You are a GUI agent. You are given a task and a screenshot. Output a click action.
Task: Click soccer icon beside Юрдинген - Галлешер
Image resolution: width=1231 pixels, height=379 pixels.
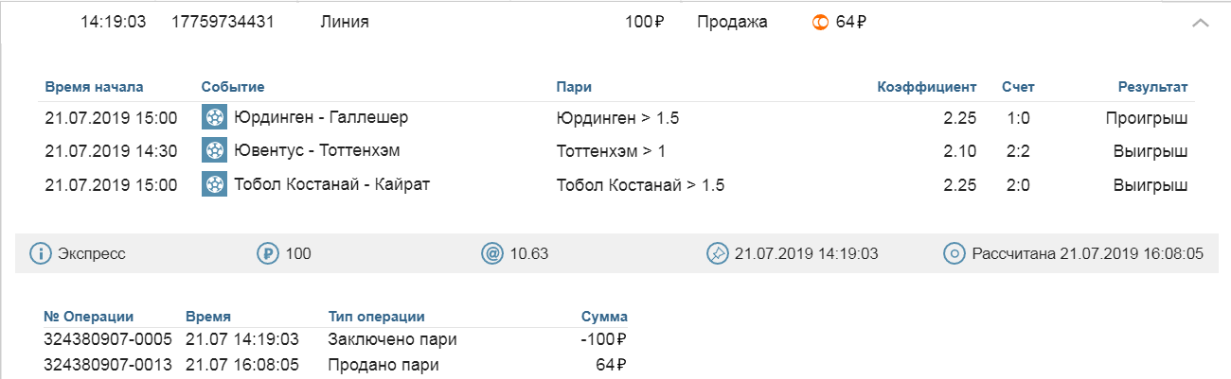[x=215, y=117]
